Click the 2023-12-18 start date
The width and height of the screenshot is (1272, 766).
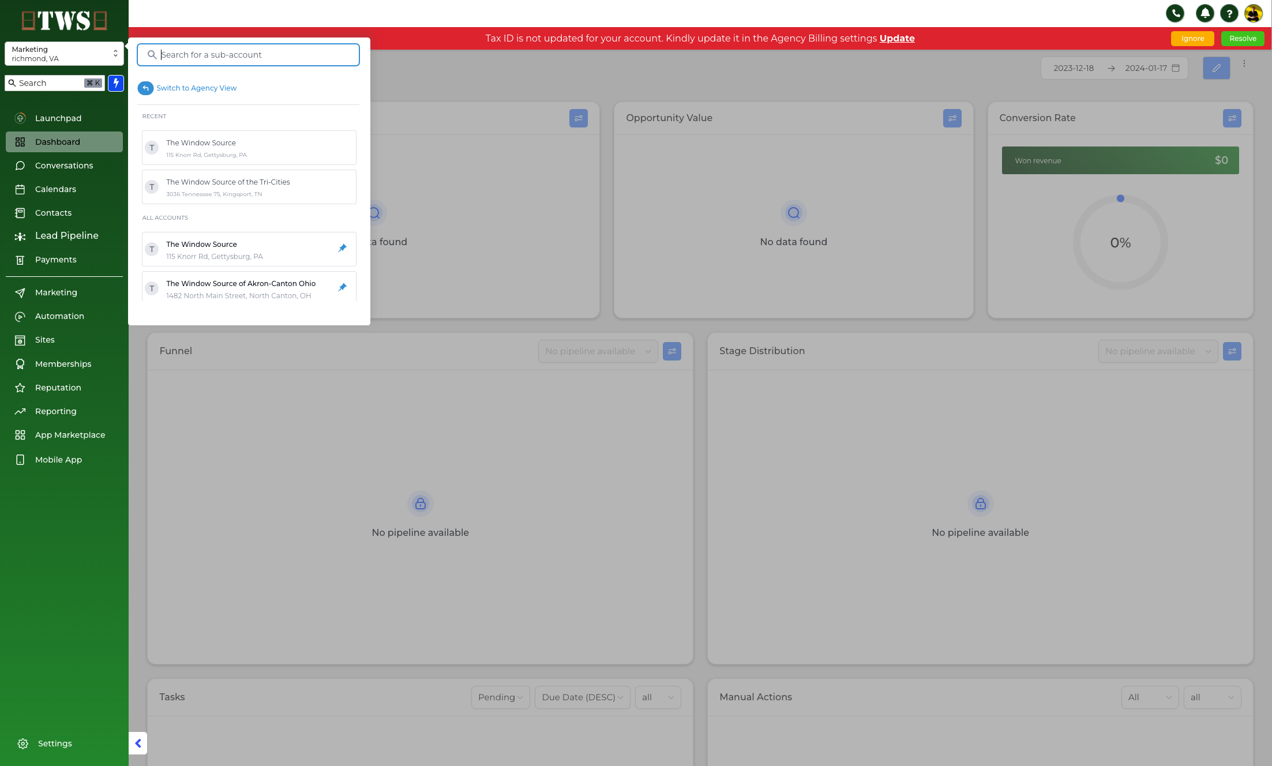tap(1073, 68)
